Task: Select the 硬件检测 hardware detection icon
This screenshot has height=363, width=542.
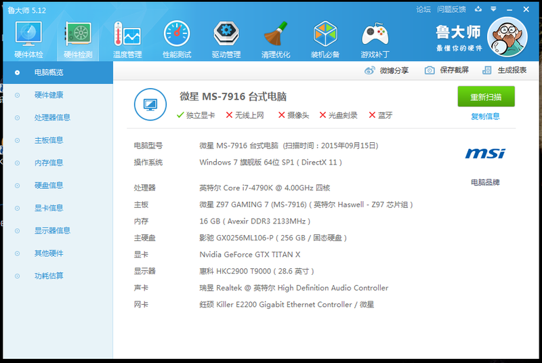Action: coord(78,39)
